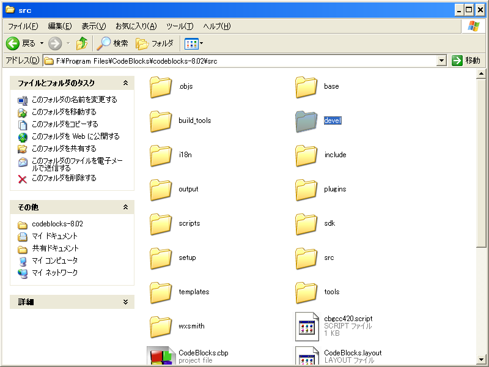
Task: Expand the 詳細 panel
Action: [125, 302]
